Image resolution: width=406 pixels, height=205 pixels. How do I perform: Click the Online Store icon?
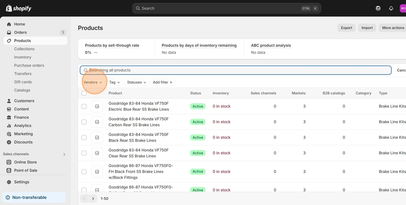(x=9, y=162)
